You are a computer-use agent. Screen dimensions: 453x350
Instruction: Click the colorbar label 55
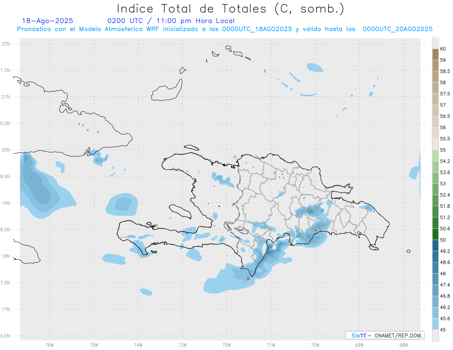pyautogui.click(x=443, y=150)
